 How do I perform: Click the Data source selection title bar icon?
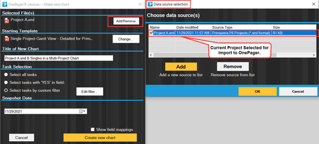click(150, 4)
